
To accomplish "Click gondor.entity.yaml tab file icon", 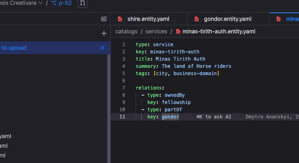I will point(197,19).
